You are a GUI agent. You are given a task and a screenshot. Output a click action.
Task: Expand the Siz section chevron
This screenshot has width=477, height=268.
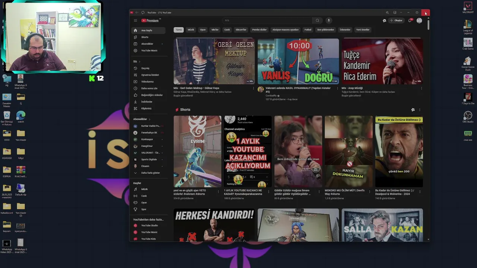point(139,61)
